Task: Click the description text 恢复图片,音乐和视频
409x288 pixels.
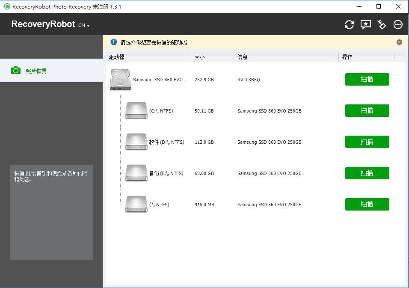Action: point(51,176)
